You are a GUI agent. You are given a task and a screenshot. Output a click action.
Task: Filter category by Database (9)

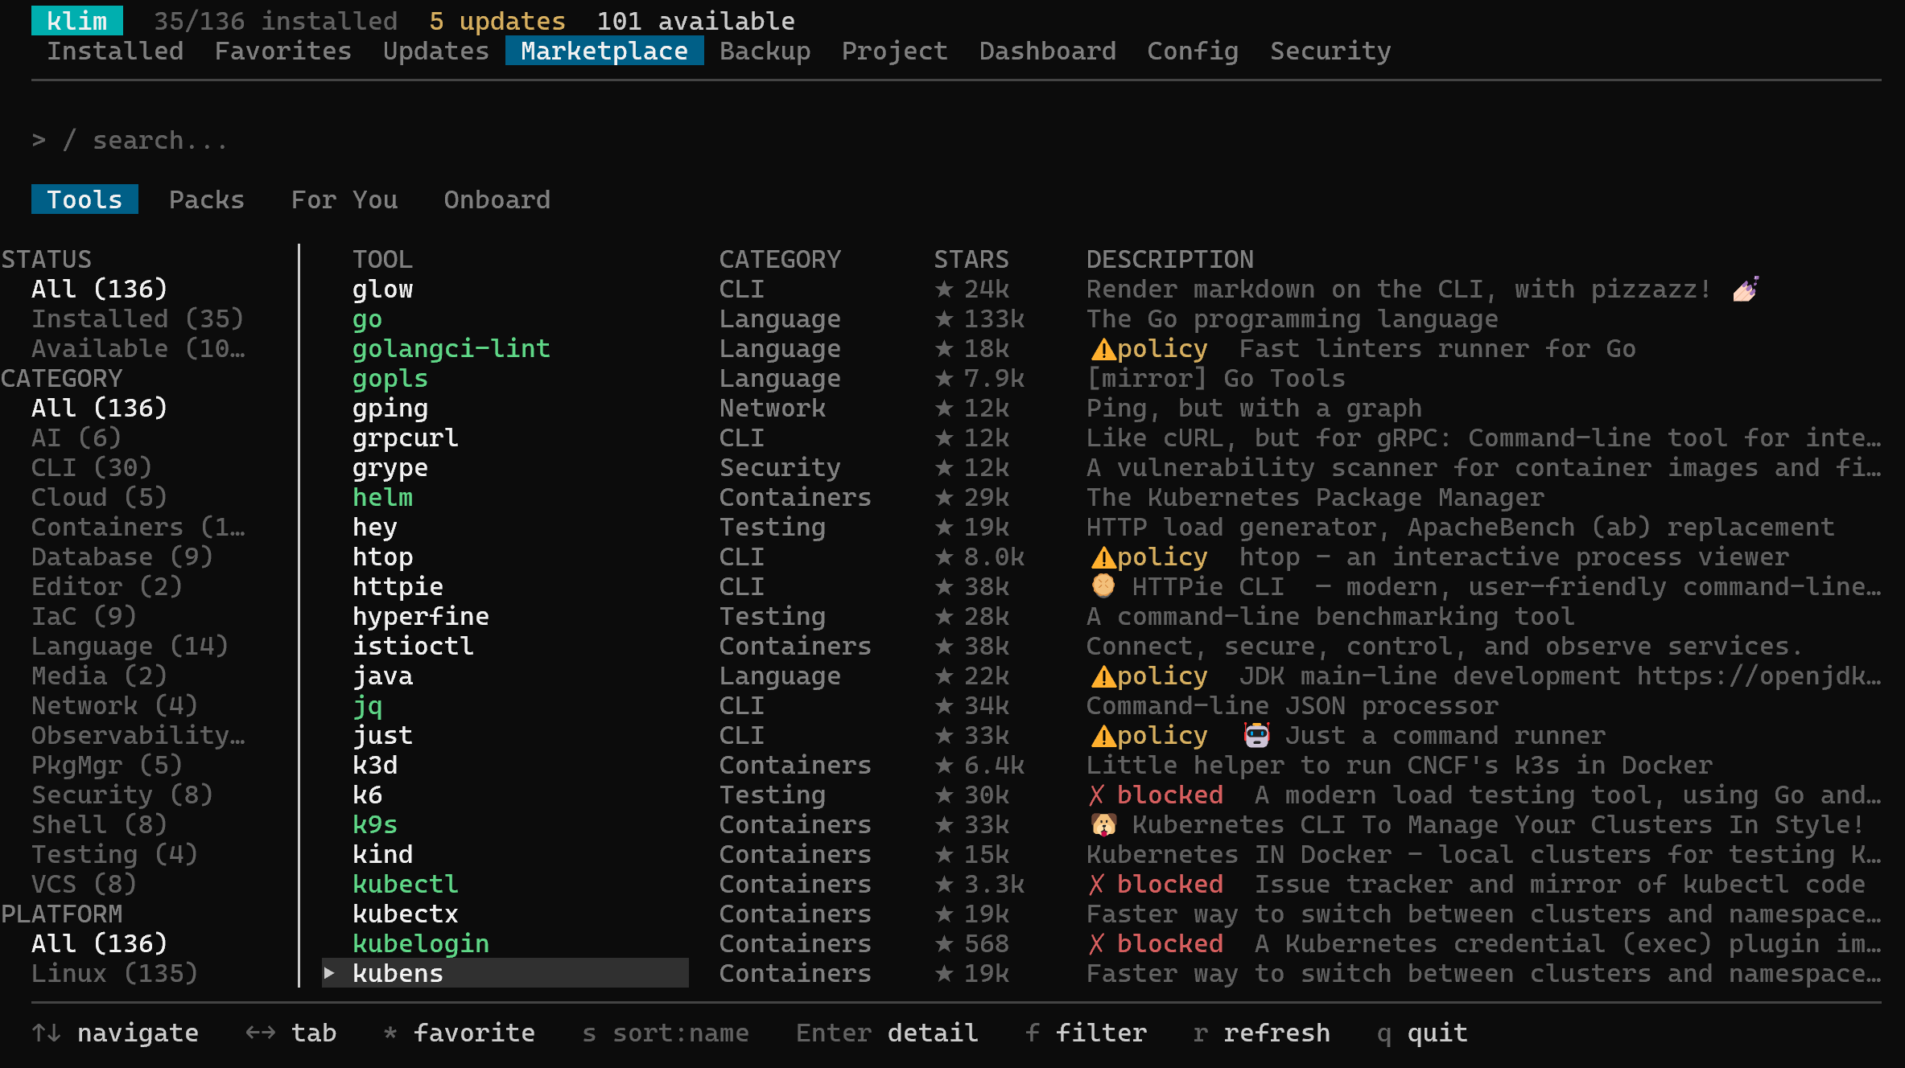pyautogui.click(x=122, y=557)
